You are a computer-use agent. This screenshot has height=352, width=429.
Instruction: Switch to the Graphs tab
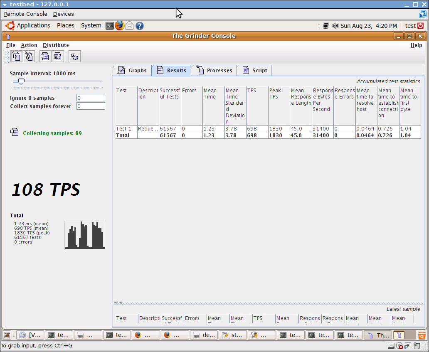coord(132,70)
